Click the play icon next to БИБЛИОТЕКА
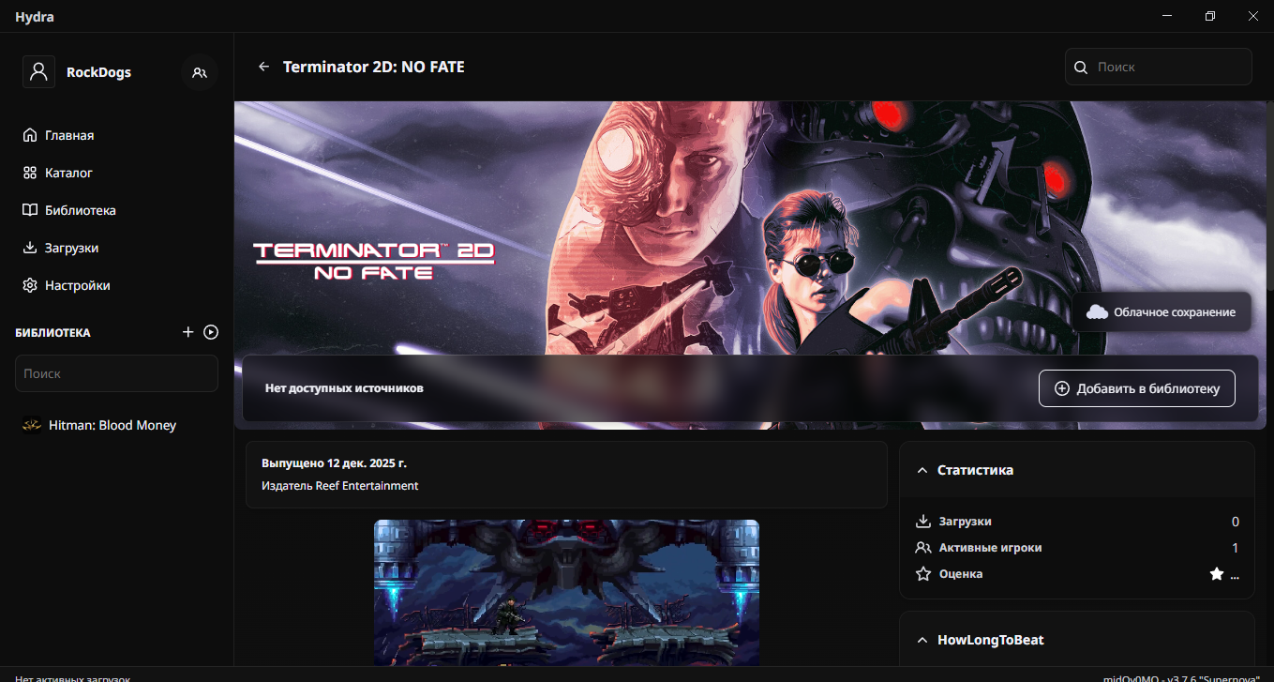The image size is (1274, 682). (211, 332)
